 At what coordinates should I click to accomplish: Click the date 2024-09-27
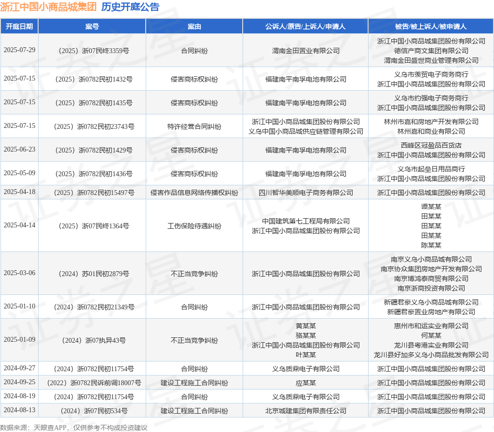click(x=19, y=368)
